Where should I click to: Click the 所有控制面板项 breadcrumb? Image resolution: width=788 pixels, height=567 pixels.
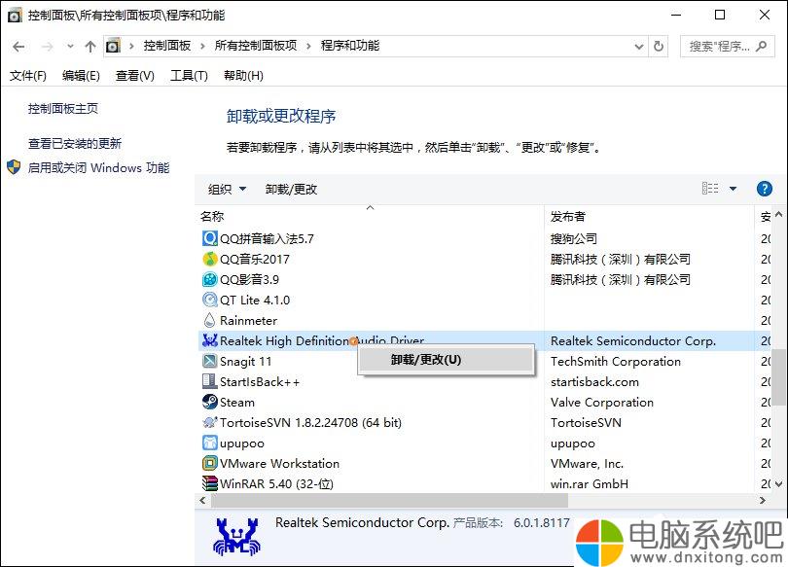coord(256,46)
